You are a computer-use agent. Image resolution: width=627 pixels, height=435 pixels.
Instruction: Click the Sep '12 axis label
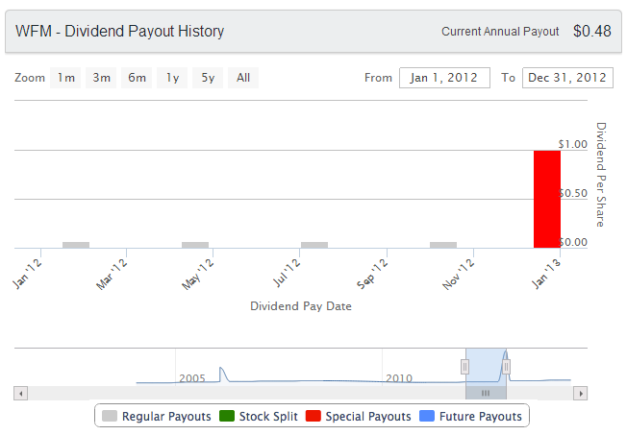372,274
